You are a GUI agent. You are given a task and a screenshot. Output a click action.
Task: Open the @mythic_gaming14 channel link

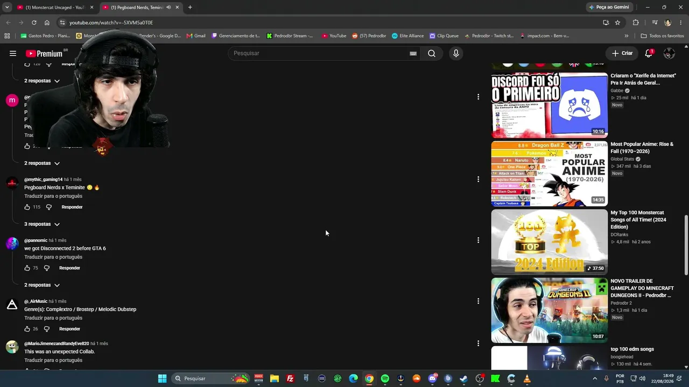coord(43,180)
